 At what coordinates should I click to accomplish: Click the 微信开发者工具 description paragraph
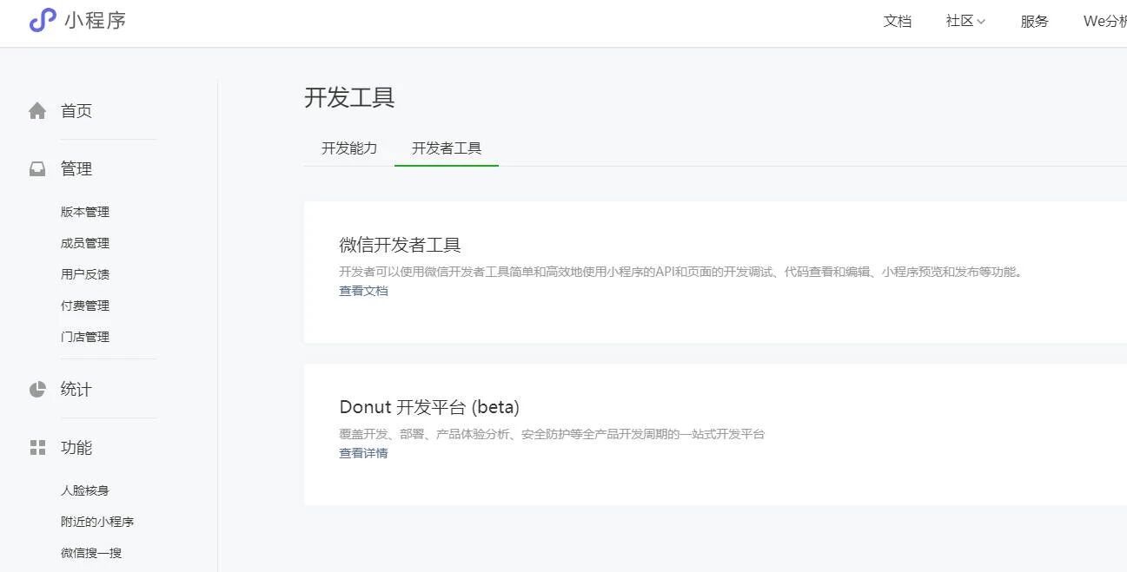pos(682,272)
